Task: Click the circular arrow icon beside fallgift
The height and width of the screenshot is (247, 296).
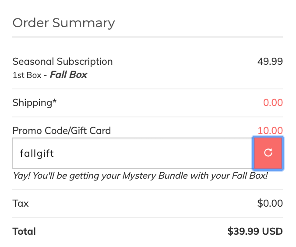Action: pos(268,152)
